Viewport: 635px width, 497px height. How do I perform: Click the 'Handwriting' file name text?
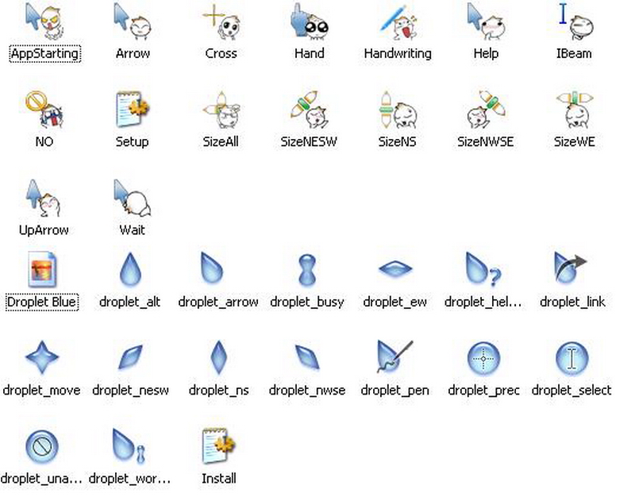point(398,53)
